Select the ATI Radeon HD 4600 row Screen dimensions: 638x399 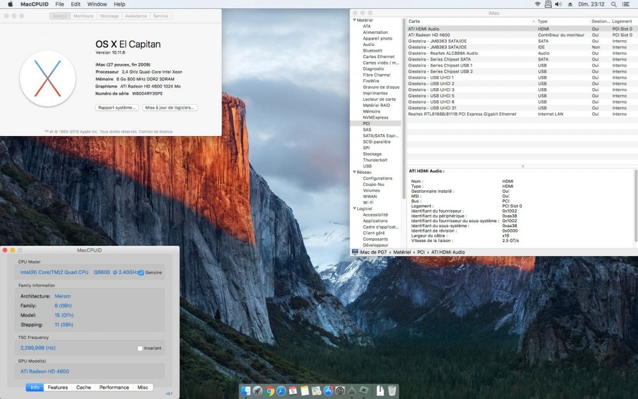click(522, 35)
